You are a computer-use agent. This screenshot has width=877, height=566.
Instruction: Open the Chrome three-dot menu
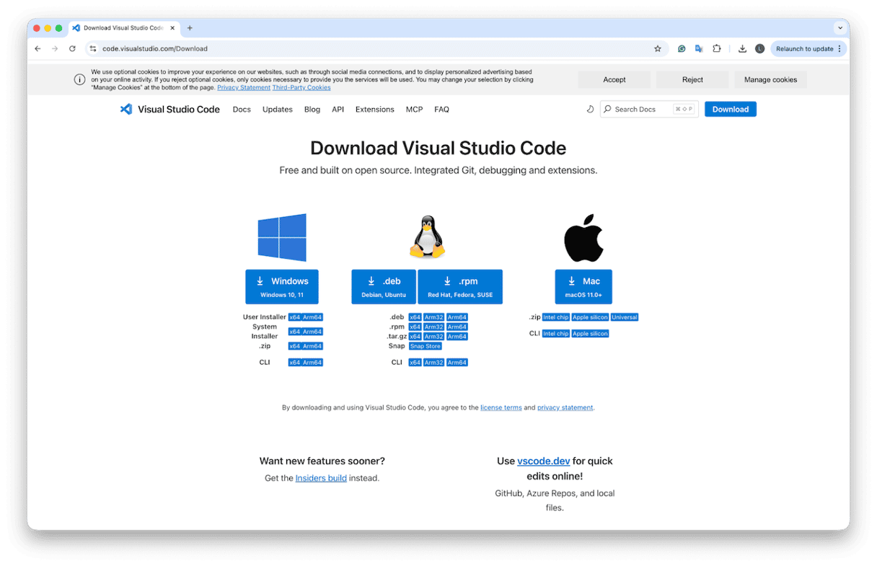click(839, 49)
